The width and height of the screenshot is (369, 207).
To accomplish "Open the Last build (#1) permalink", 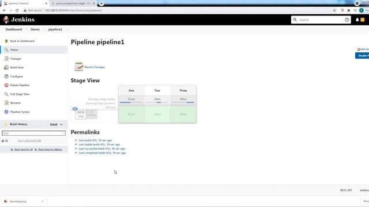I will tap(95, 140).
